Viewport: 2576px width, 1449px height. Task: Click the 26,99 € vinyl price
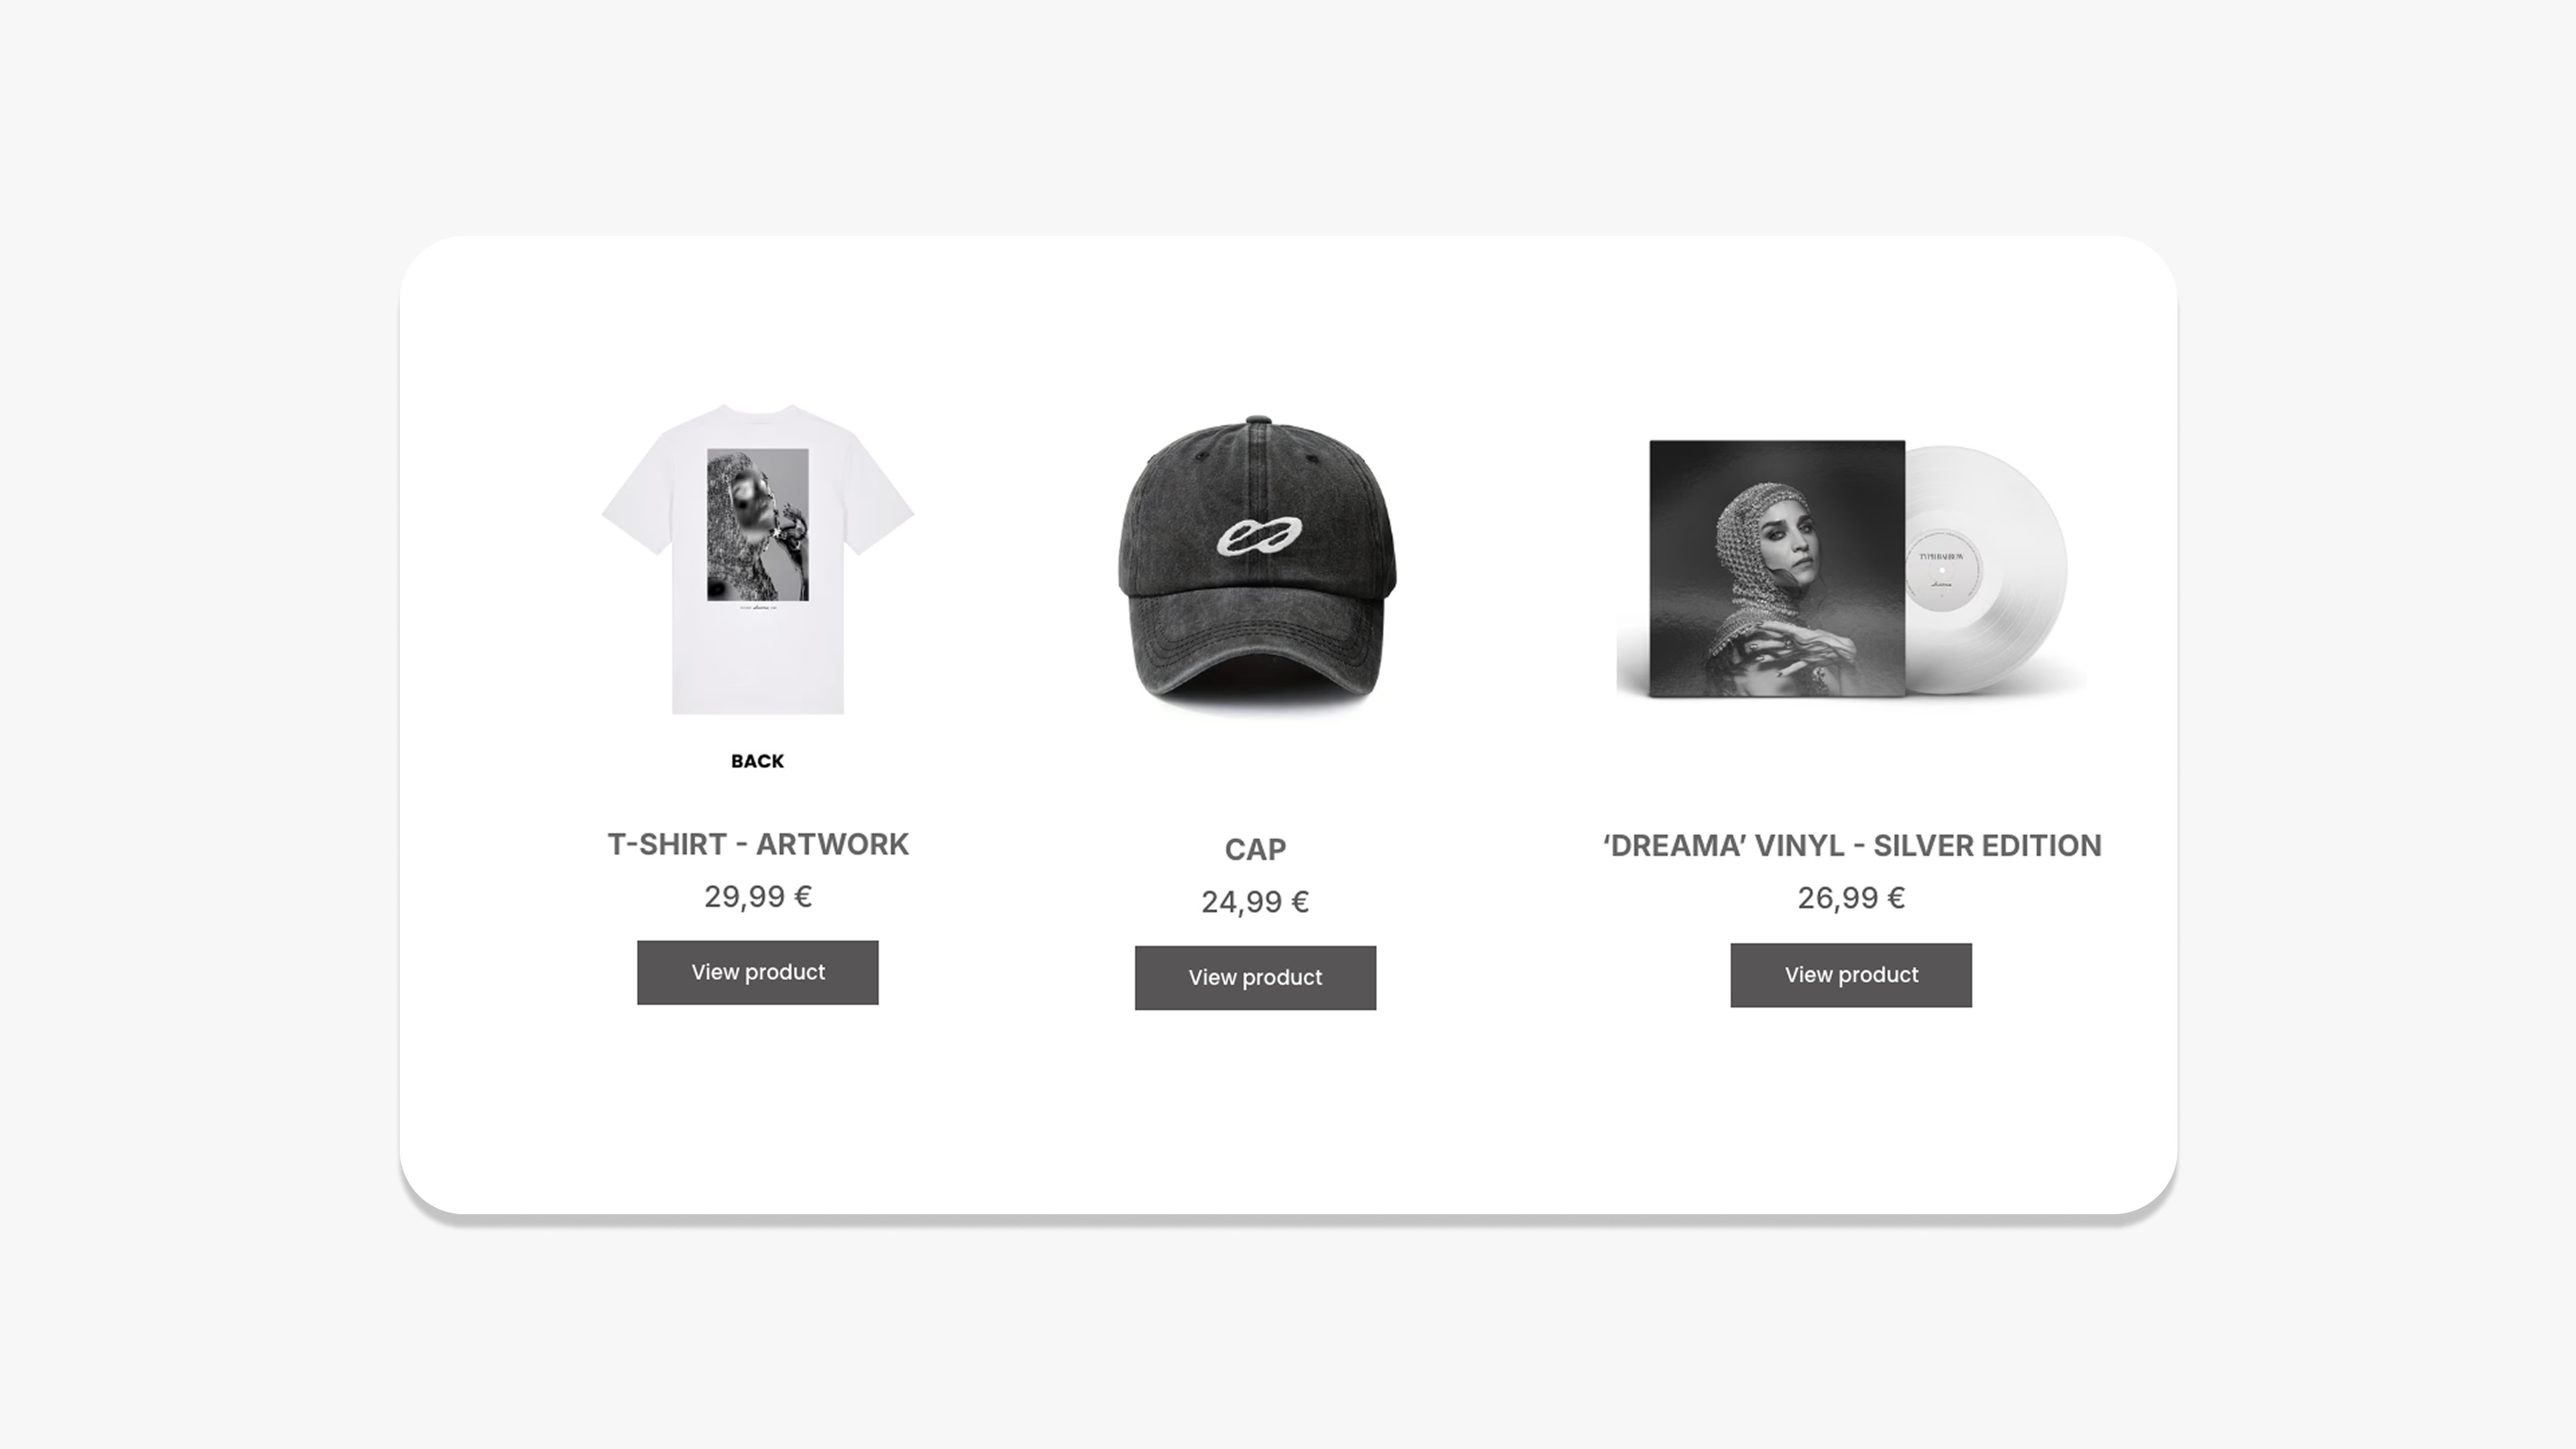pyautogui.click(x=1851, y=898)
